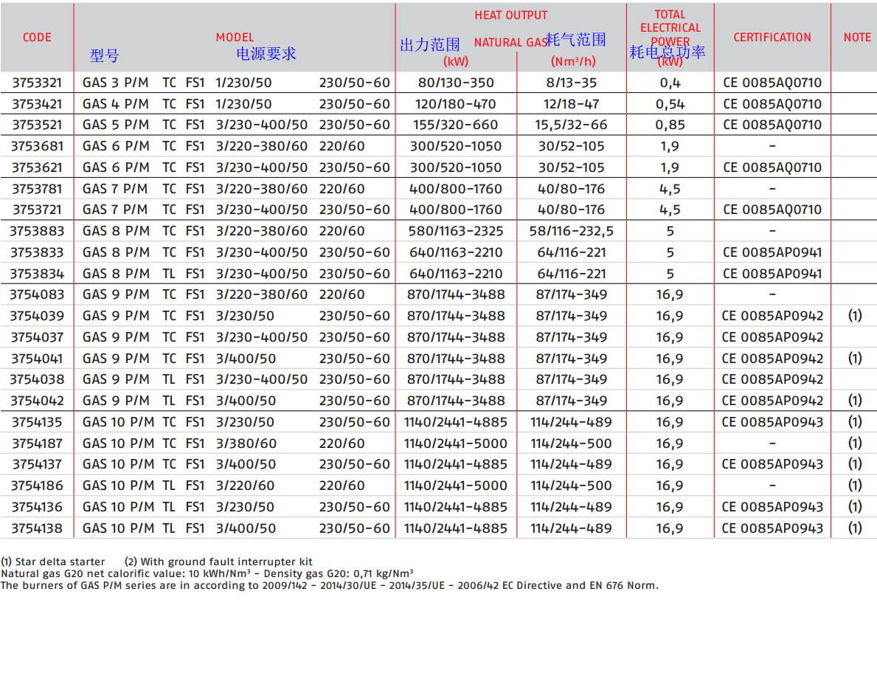Click the CODE column header

pos(37,38)
